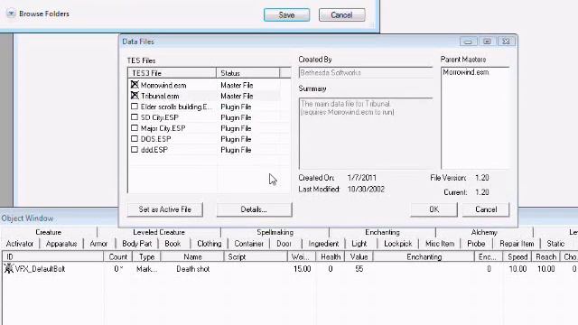578x325 pixels.
Task: Sort objects by Value column
Action: tap(359, 256)
